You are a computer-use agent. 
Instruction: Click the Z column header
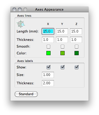(76, 24)
